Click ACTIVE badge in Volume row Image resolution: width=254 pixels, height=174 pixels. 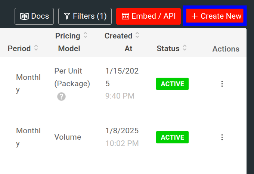pyautogui.click(x=172, y=137)
